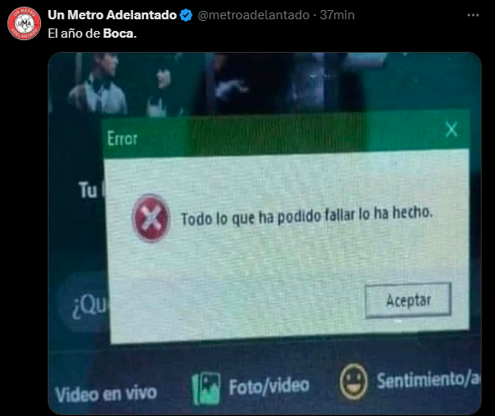495x416 pixels.
Task: Click the Aceptar button
Action: [x=408, y=300]
